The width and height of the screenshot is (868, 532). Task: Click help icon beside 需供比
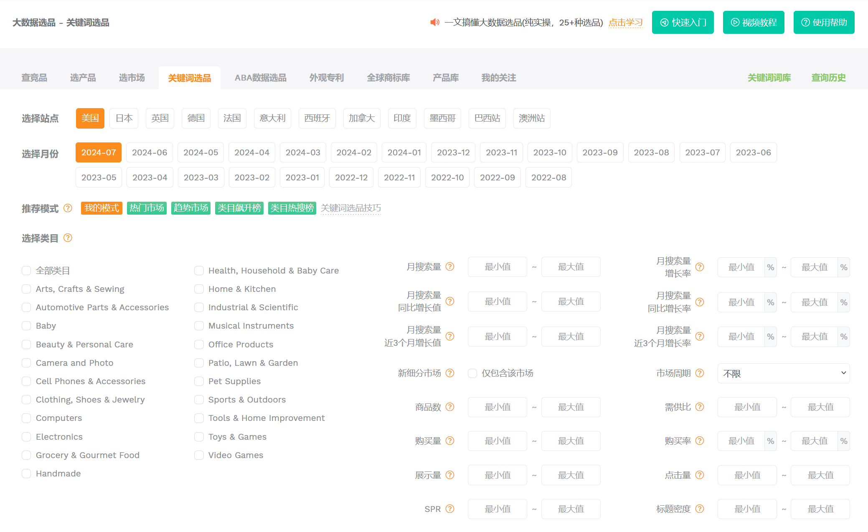[700, 407]
